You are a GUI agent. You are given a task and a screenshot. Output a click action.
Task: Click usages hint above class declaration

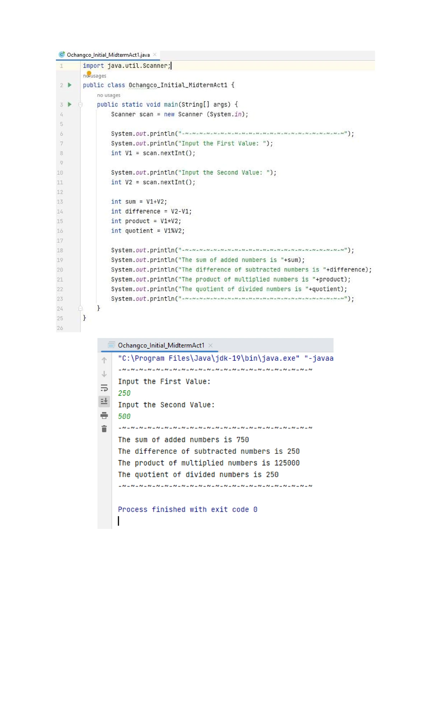94,76
